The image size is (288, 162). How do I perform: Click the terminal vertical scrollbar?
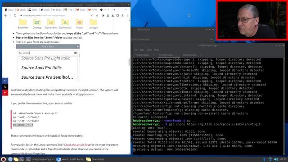click(284, 106)
